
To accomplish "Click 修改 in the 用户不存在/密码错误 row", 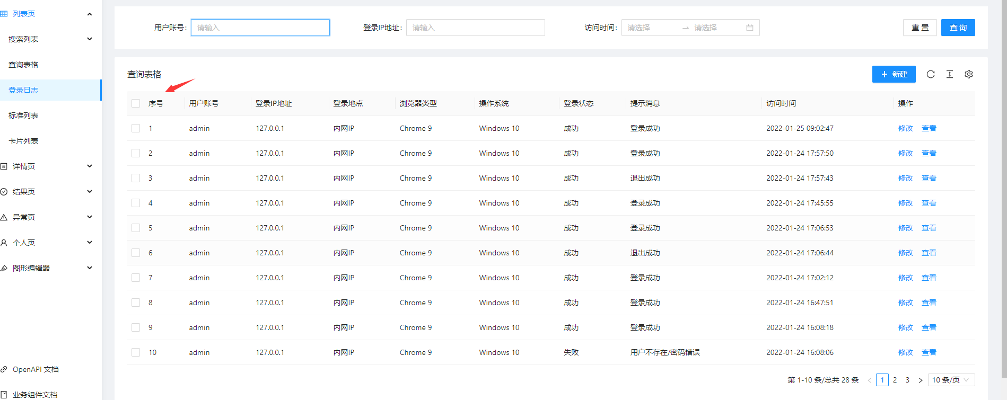I will tap(906, 352).
